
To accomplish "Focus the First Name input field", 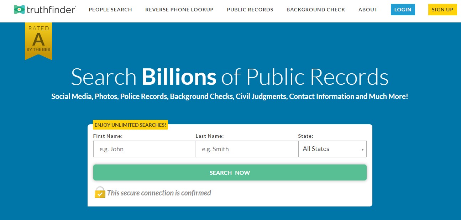I will click(145, 149).
